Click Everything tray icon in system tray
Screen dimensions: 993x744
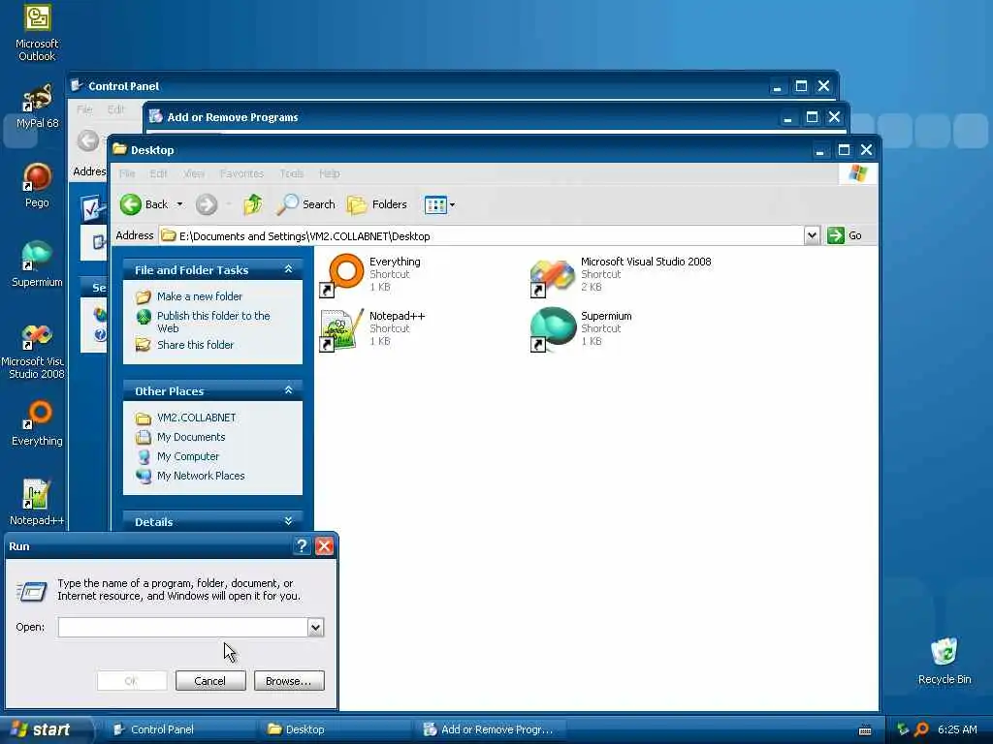[x=921, y=729]
